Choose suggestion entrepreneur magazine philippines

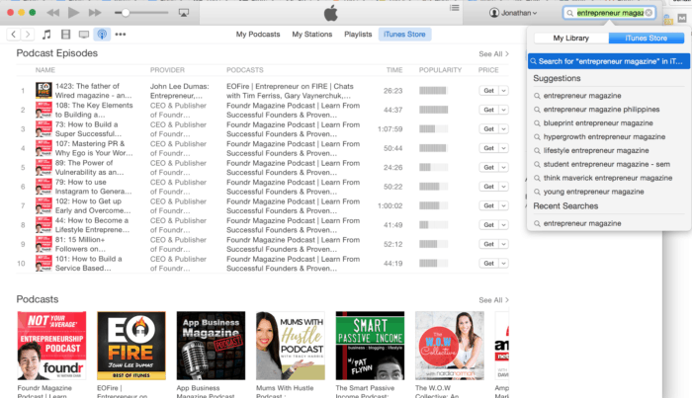(x=601, y=110)
